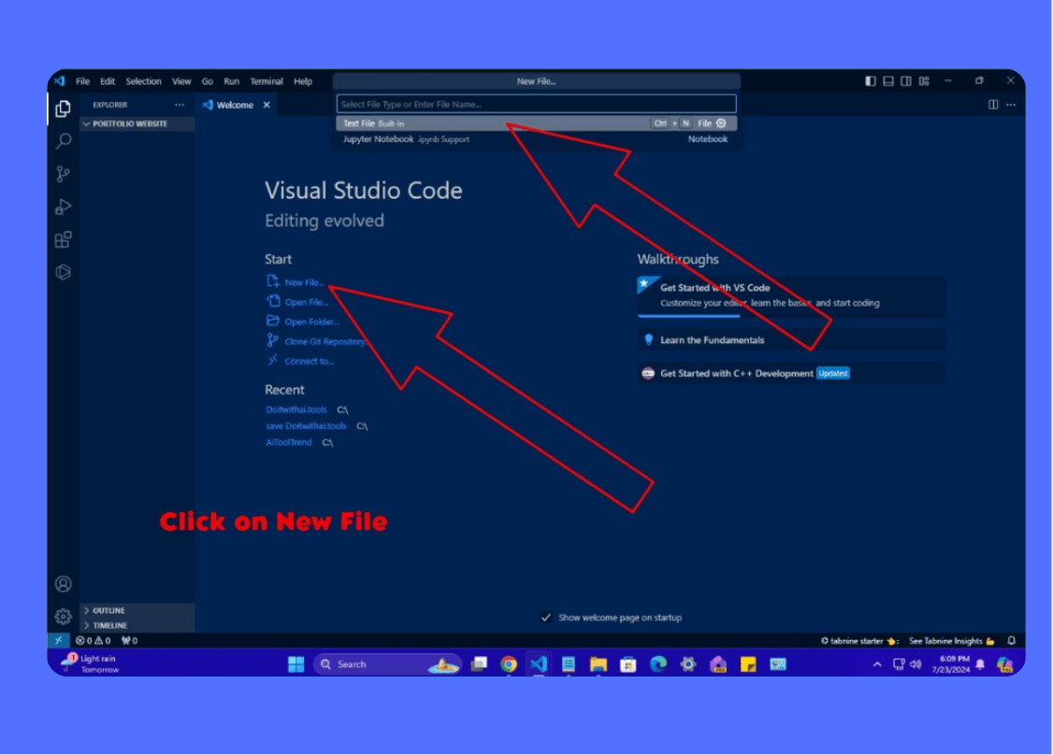The width and height of the screenshot is (1053, 755).
Task: Open the File menu
Action: click(82, 81)
